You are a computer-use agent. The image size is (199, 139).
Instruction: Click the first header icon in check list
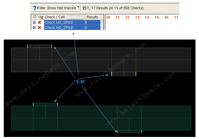coord(34,17)
